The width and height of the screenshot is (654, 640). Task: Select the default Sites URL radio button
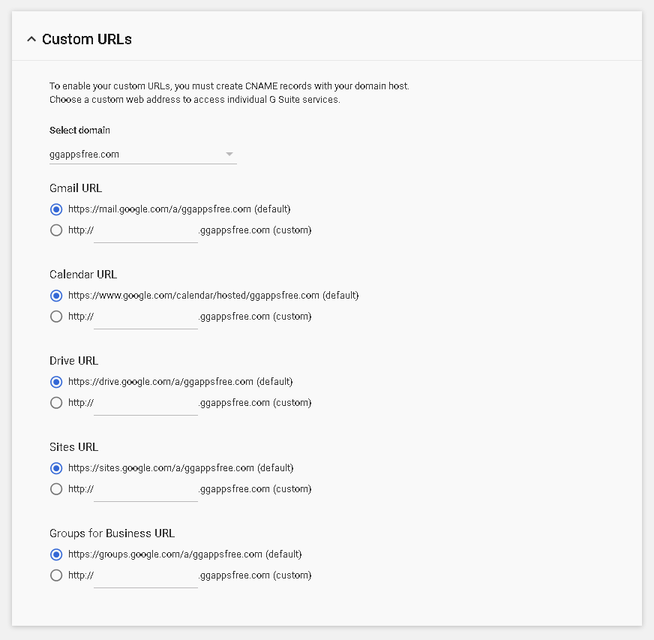56,468
